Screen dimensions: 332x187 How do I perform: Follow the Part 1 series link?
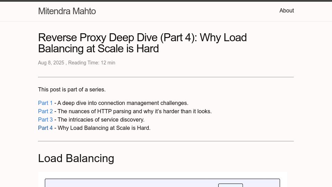pyautogui.click(x=45, y=103)
